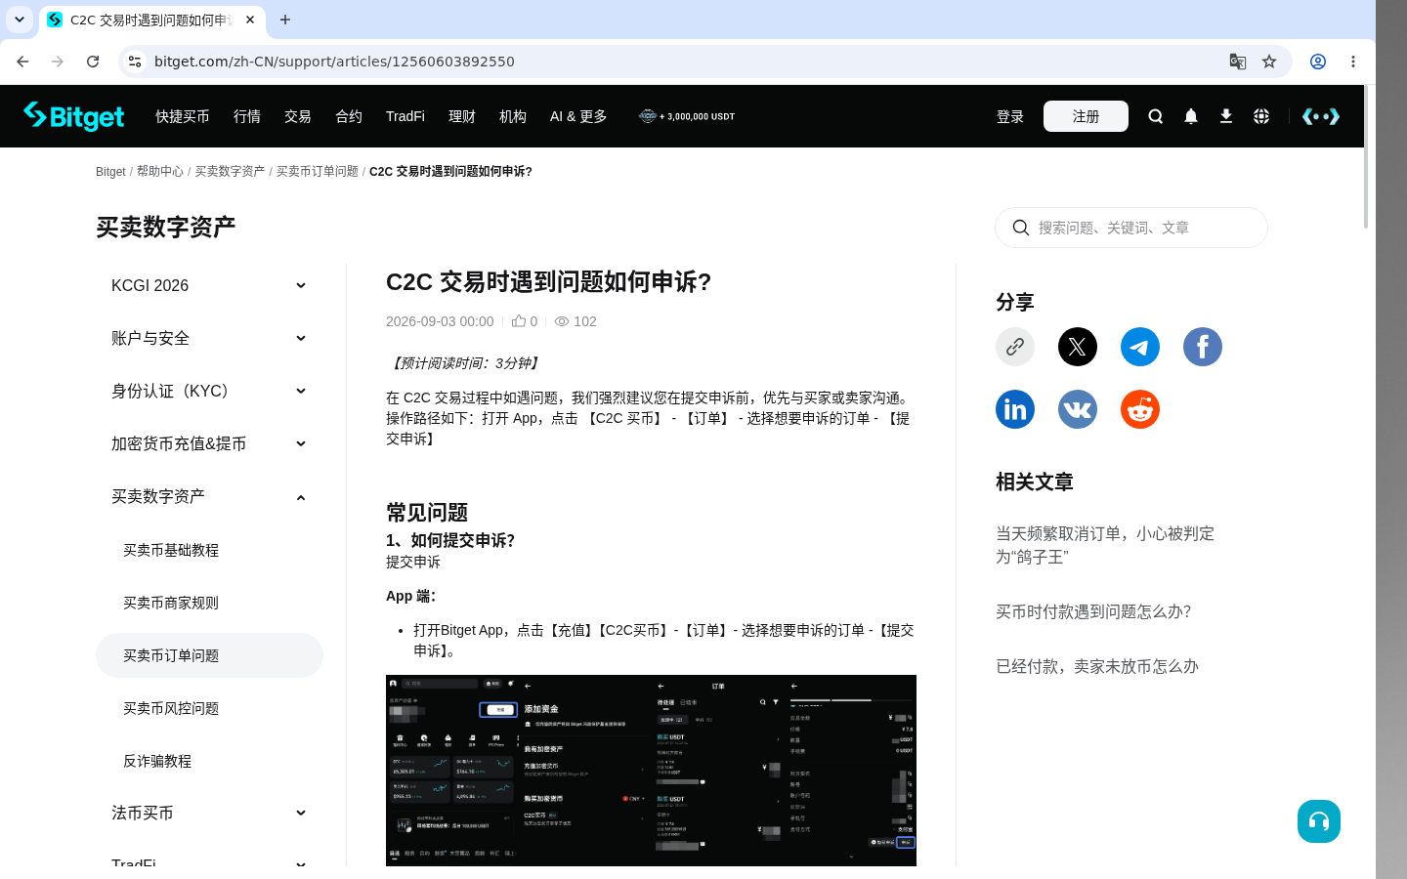Open the 机构 nav menu
Screen dimensions: 1407x879
(513, 116)
